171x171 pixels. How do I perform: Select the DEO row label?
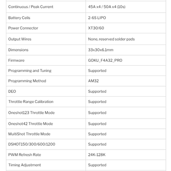point(12,91)
